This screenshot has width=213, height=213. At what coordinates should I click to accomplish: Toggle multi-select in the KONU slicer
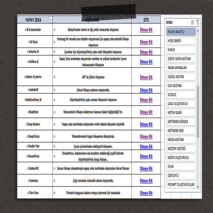pyautogui.click(x=193, y=23)
